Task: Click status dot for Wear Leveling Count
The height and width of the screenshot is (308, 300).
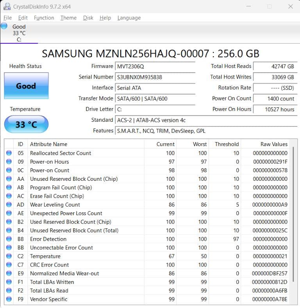Action: coord(9,205)
